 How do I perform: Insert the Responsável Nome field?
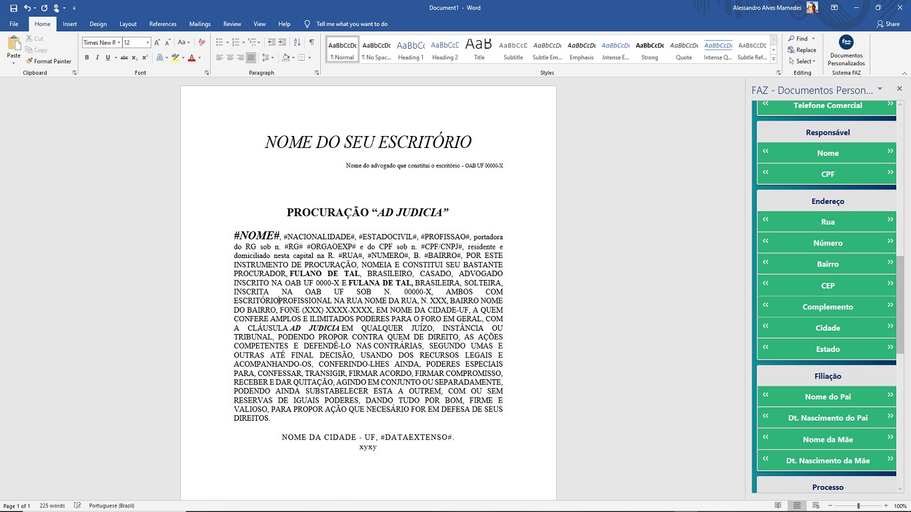pos(827,153)
